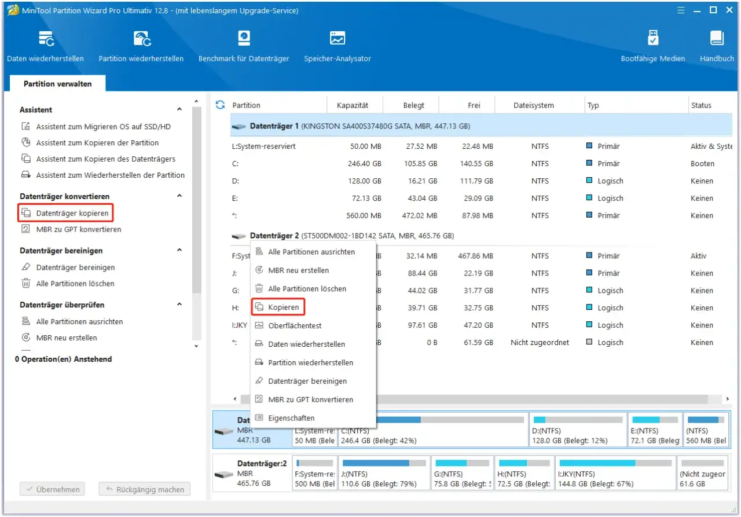Click Rückgängig machen button
Screen dimensions: 741x517
[x=145, y=489]
